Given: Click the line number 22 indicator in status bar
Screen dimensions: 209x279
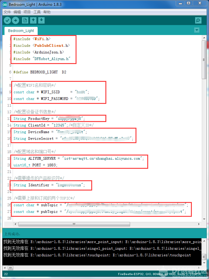Looking at the screenshot, I should pos(6,274).
